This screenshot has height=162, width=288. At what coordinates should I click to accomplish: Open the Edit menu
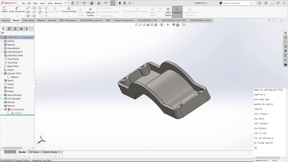click(x=29, y=3)
